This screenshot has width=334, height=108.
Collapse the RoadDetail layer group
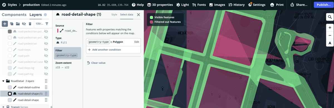4,81
